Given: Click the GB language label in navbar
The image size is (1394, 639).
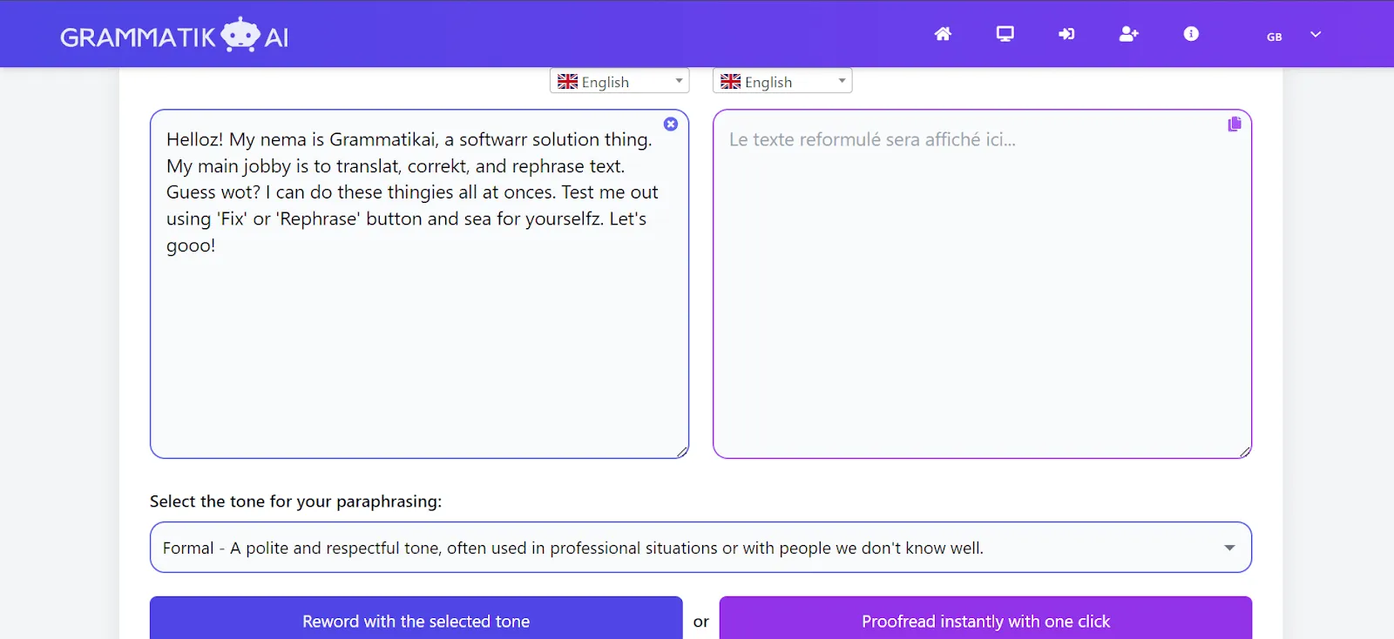Looking at the screenshot, I should coord(1275,37).
